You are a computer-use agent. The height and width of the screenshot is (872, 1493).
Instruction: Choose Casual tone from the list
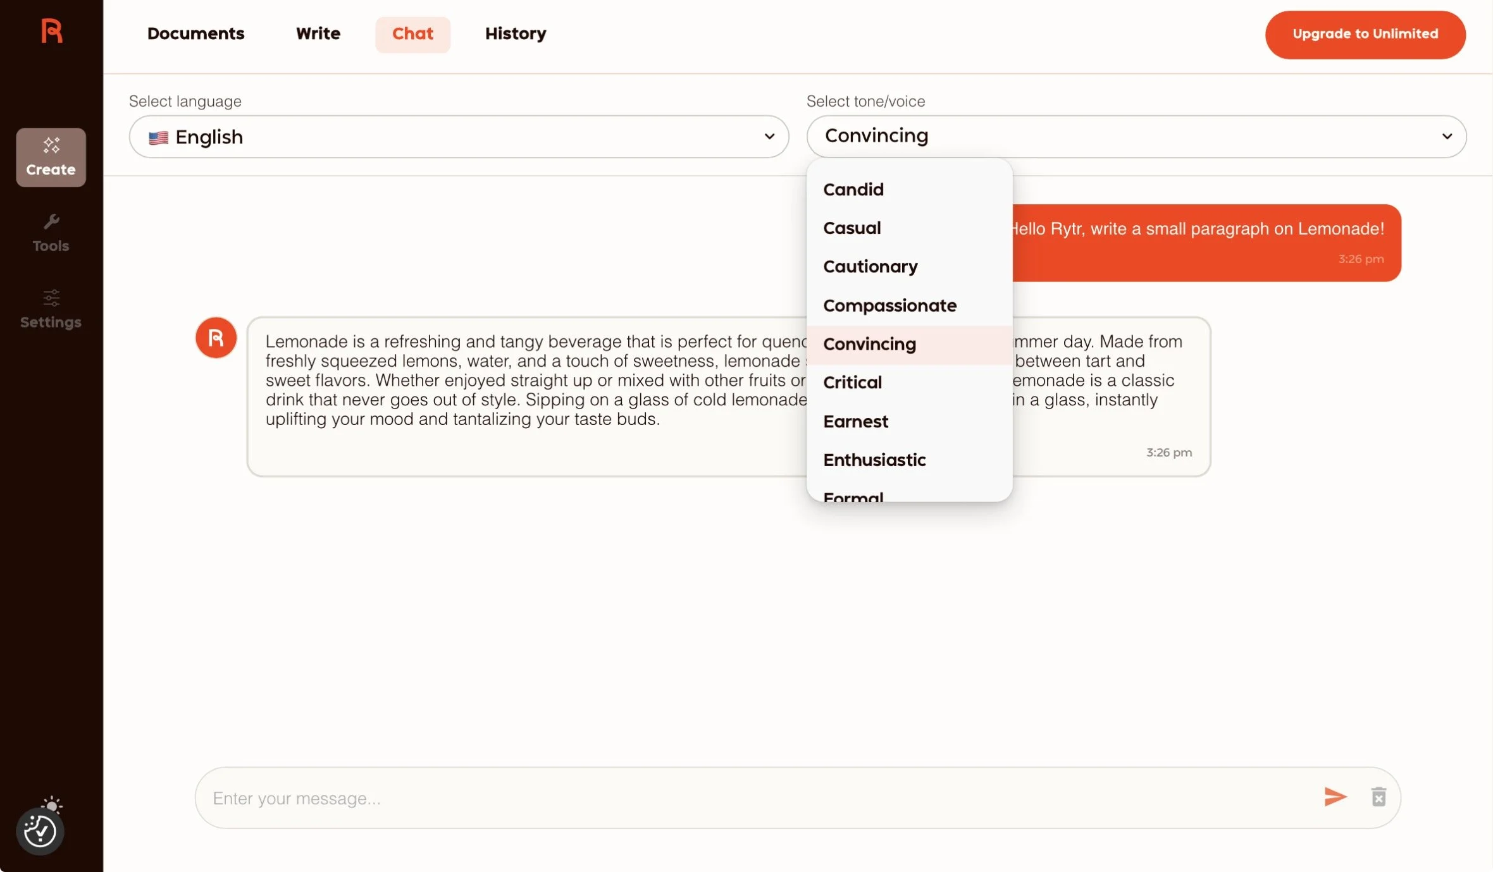852,228
